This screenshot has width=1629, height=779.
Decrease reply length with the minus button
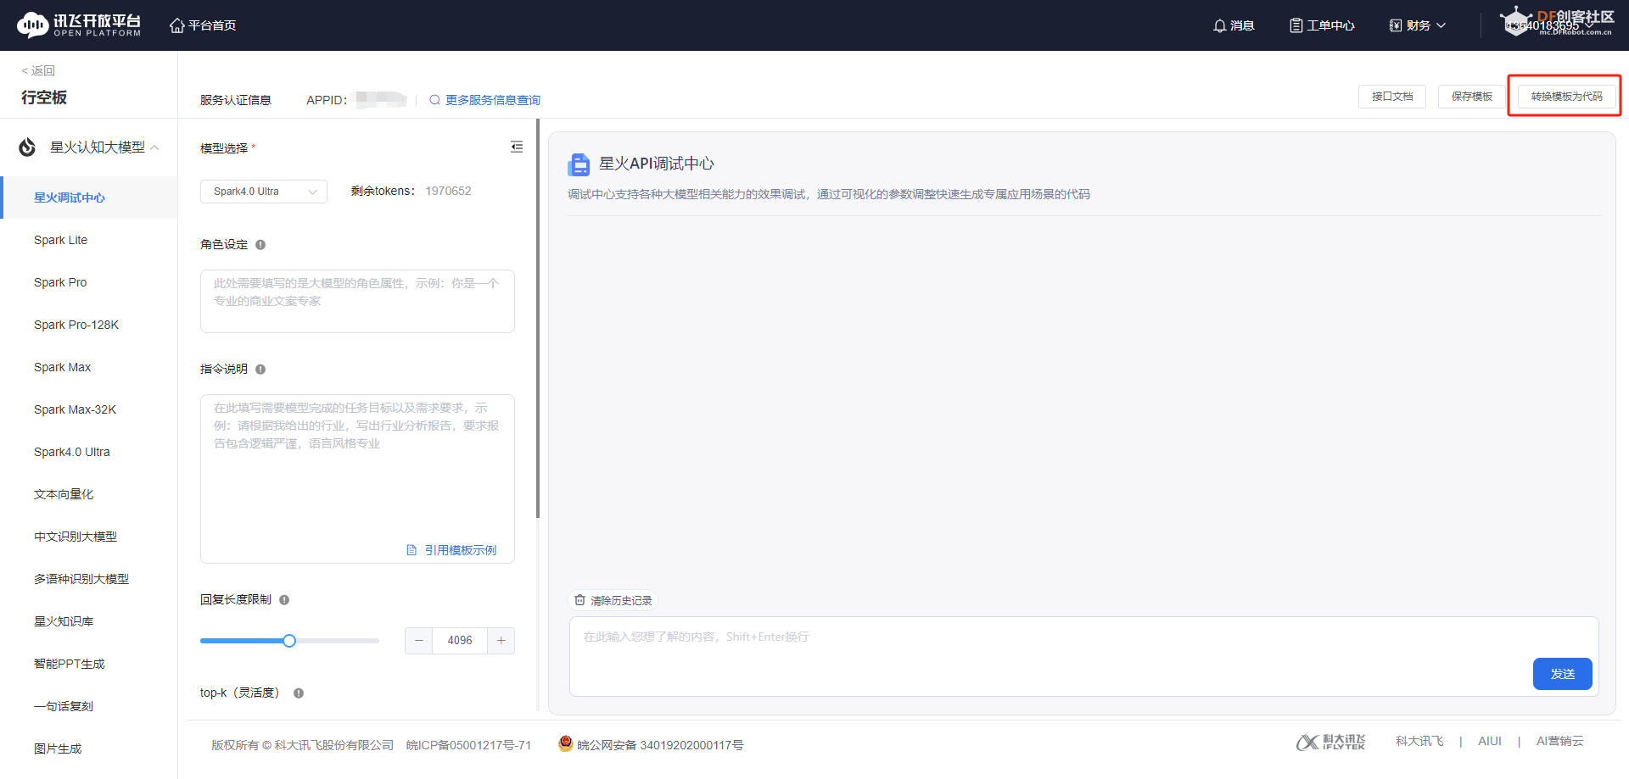(419, 641)
